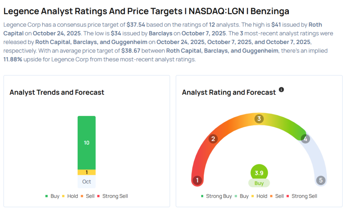The width and height of the screenshot is (350, 211).
Task: Click the green 3.9 rating circle
Action: [259, 173]
